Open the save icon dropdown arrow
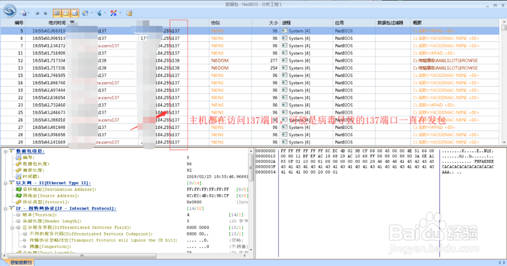This screenshot has width=507, height=266. [x=28, y=13]
